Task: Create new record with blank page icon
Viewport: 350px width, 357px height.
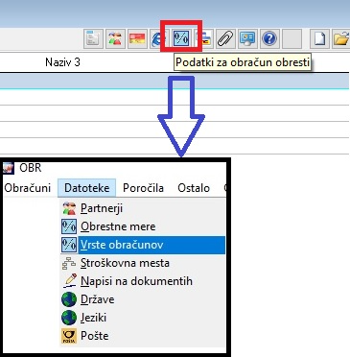Action: 319,38
